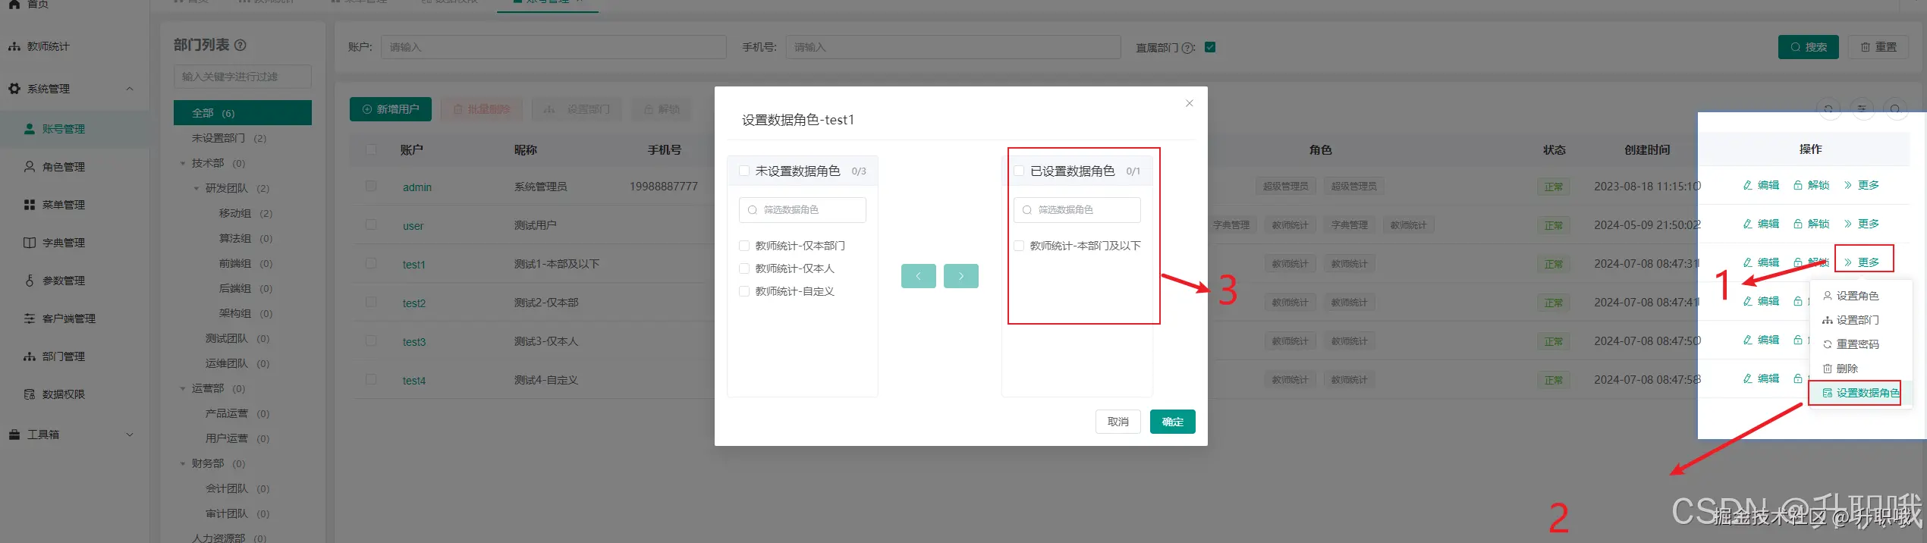This screenshot has width=1927, height=543.
Task: Check the user row checkbox
Action: (x=371, y=224)
